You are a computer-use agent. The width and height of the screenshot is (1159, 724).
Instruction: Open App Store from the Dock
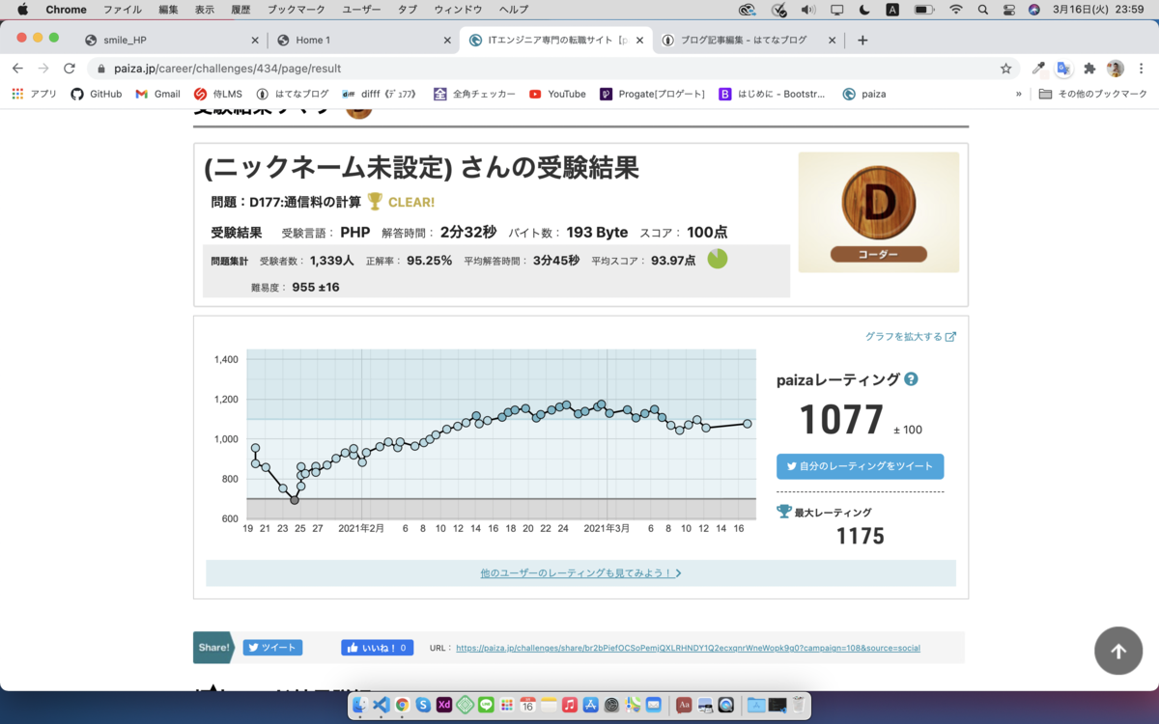pyautogui.click(x=591, y=706)
